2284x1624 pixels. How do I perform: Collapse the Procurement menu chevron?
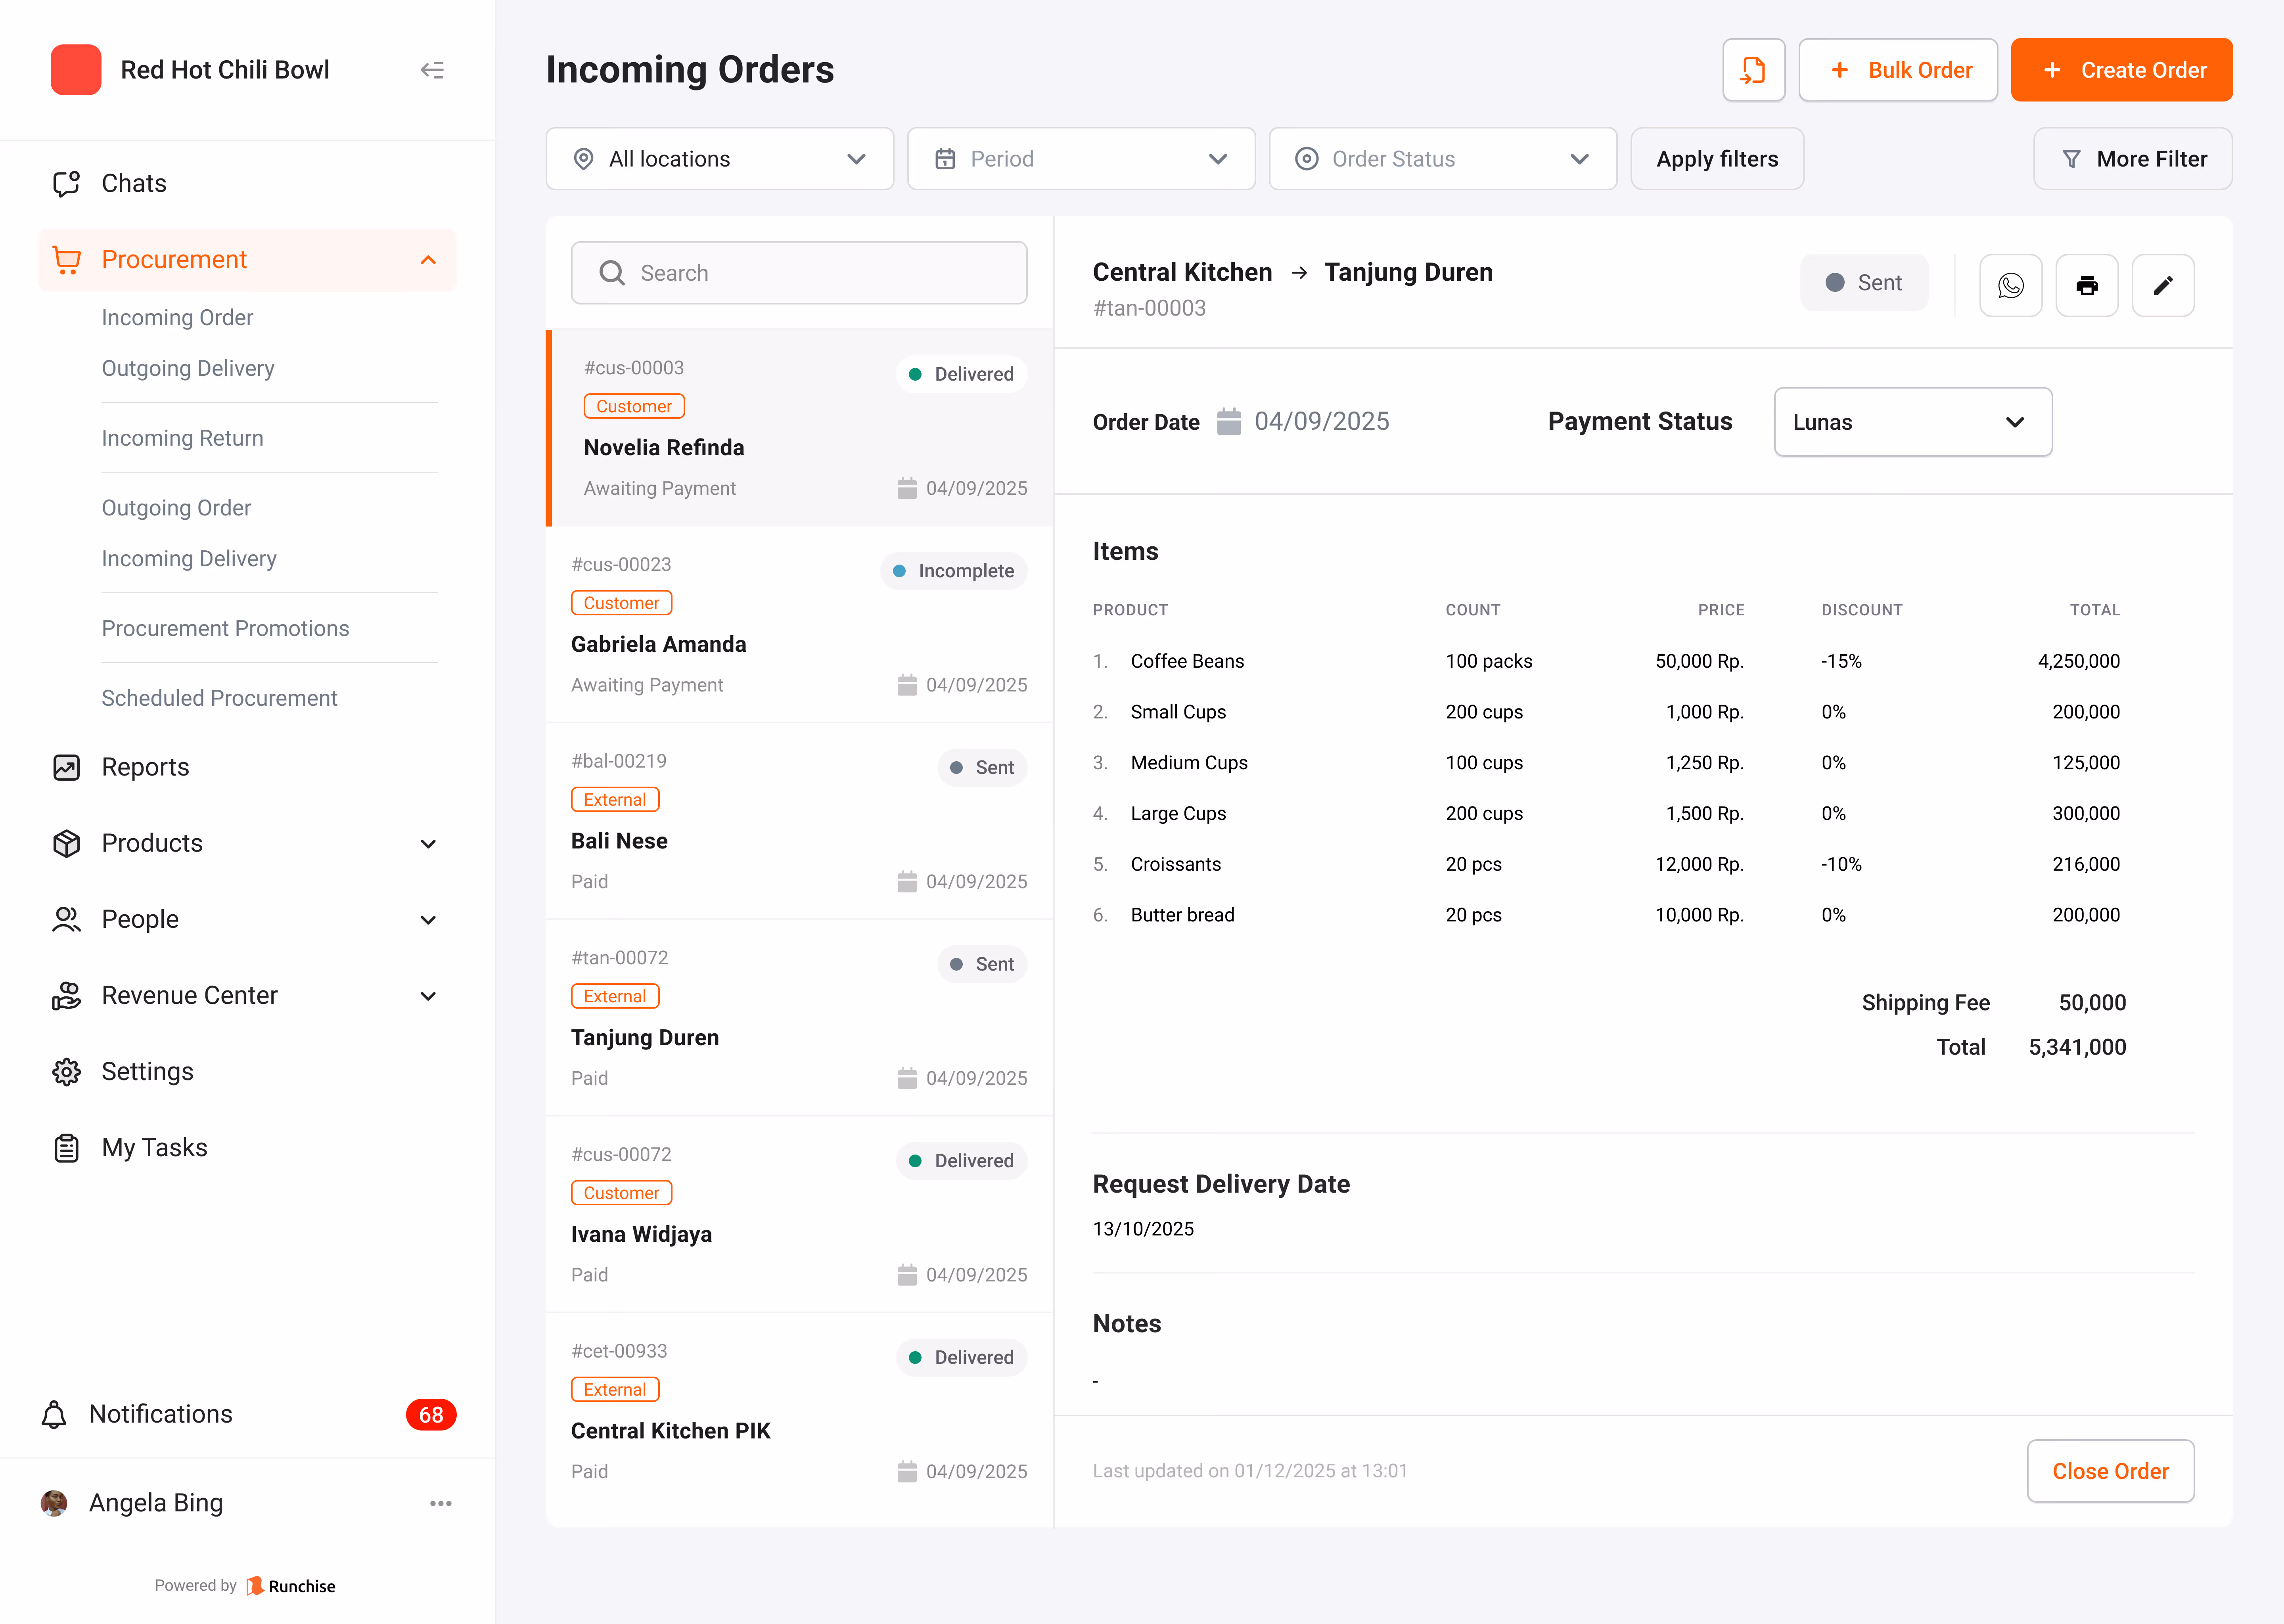point(428,260)
